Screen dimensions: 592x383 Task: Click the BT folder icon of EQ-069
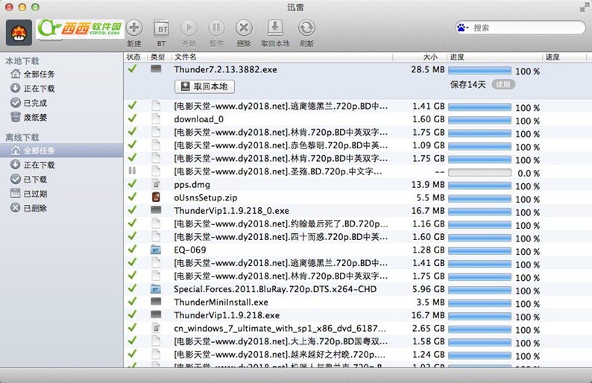156,250
